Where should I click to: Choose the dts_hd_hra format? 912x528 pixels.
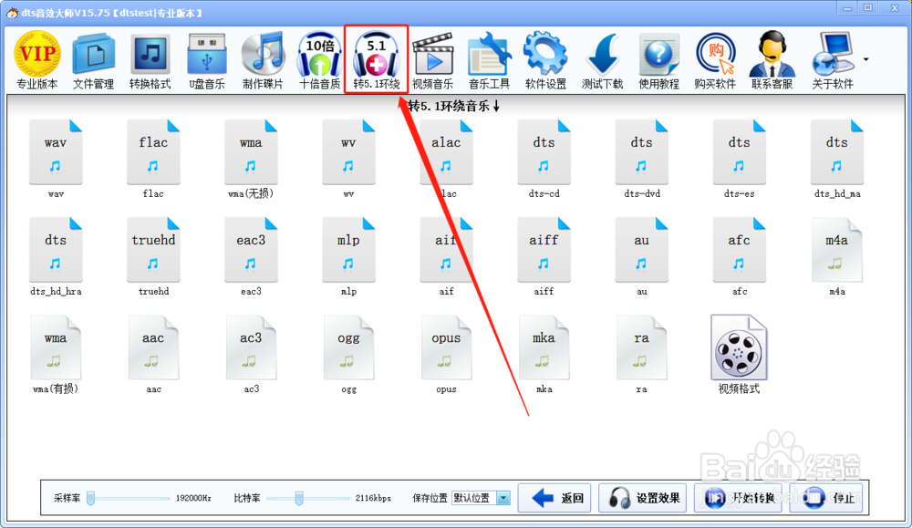point(56,257)
